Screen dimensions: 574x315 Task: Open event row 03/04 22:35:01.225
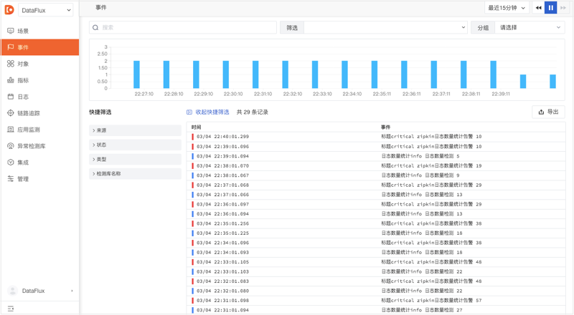(376, 233)
